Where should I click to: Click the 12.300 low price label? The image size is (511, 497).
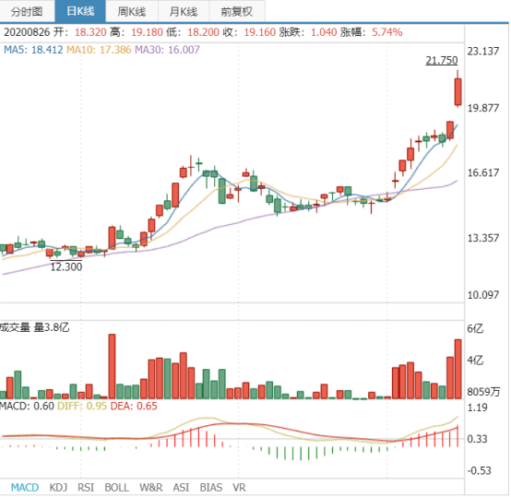[66, 266]
